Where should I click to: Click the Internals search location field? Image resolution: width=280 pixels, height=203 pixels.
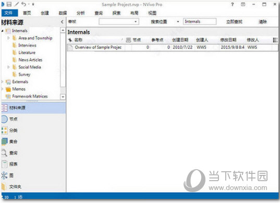[200, 22]
